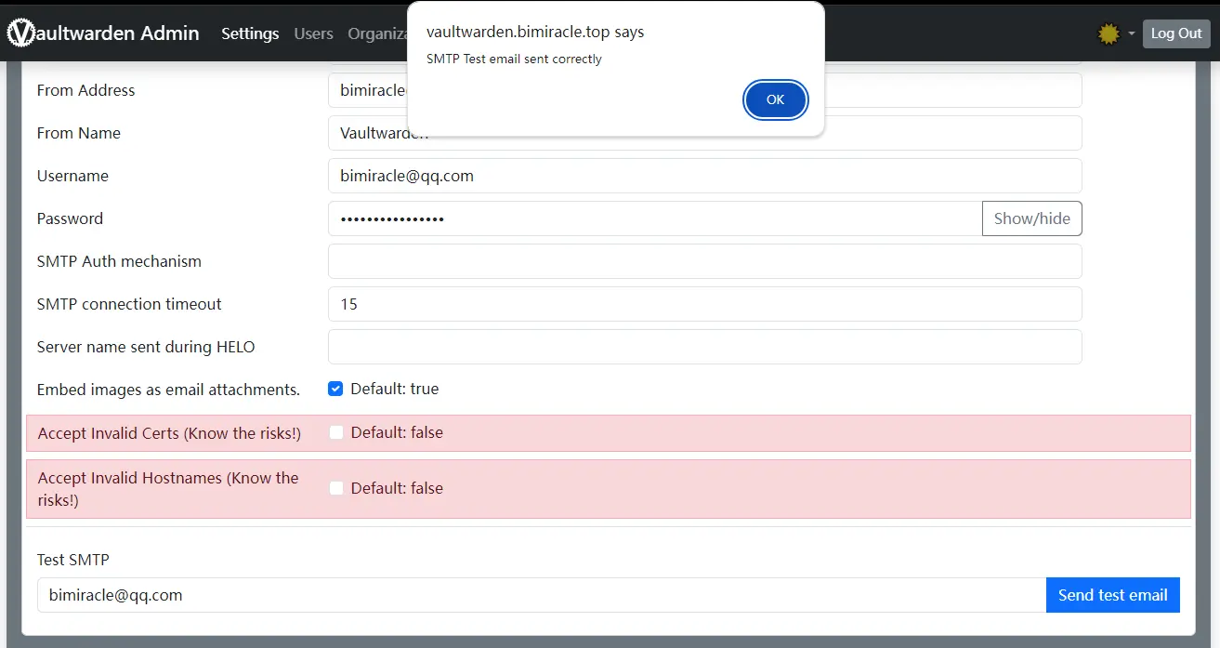Click the SMTP Auth mechanism field
Screen dimensions: 1220x648
pos(704,261)
